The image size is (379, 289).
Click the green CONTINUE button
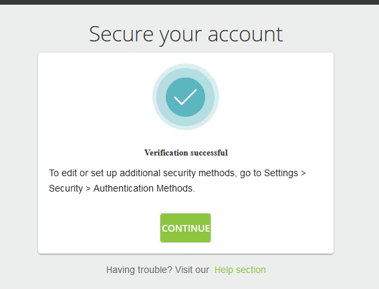185,228
